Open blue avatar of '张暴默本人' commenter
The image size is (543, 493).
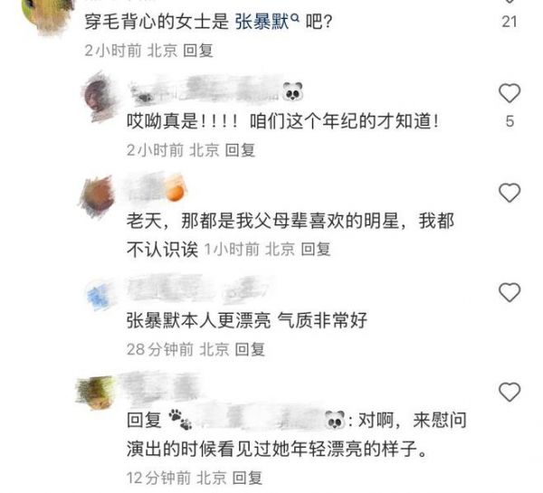[99, 297]
